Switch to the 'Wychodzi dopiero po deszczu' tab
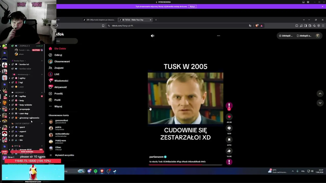Image resolution: width=326 pixels, height=183 pixels. click(x=99, y=20)
